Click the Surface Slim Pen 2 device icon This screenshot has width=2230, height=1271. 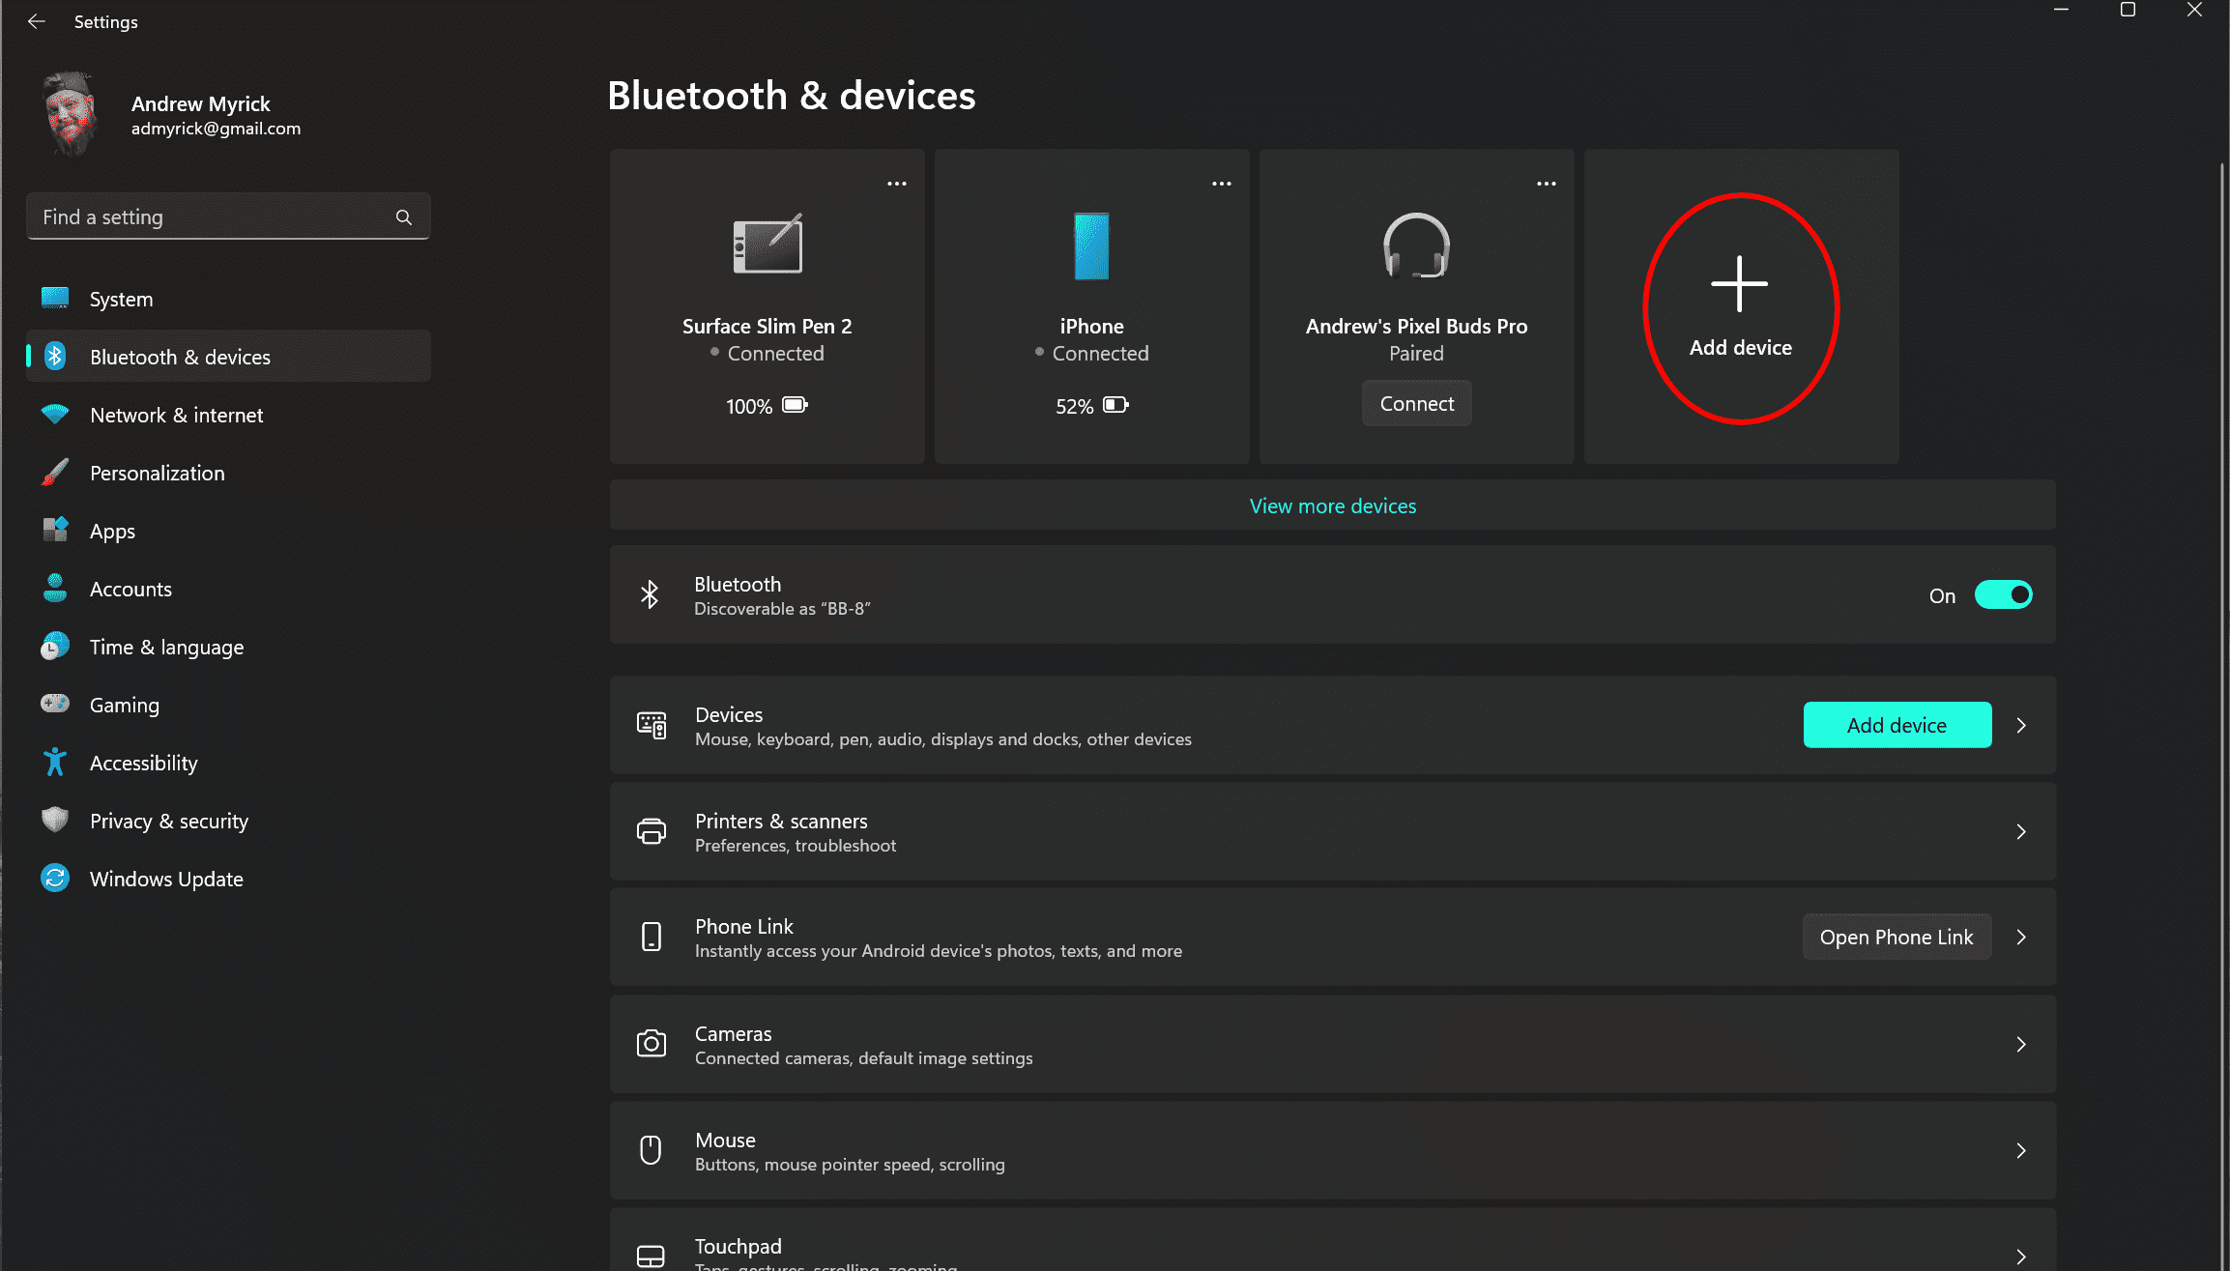tap(767, 245)
